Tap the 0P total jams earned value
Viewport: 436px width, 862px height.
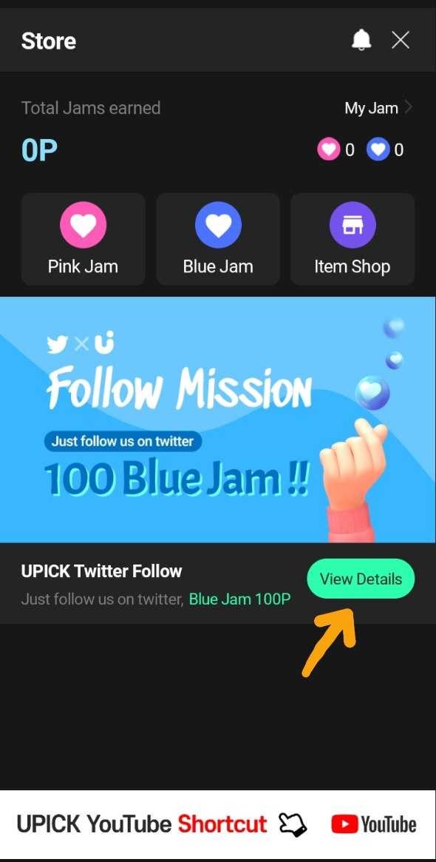[x=40, y=150]
